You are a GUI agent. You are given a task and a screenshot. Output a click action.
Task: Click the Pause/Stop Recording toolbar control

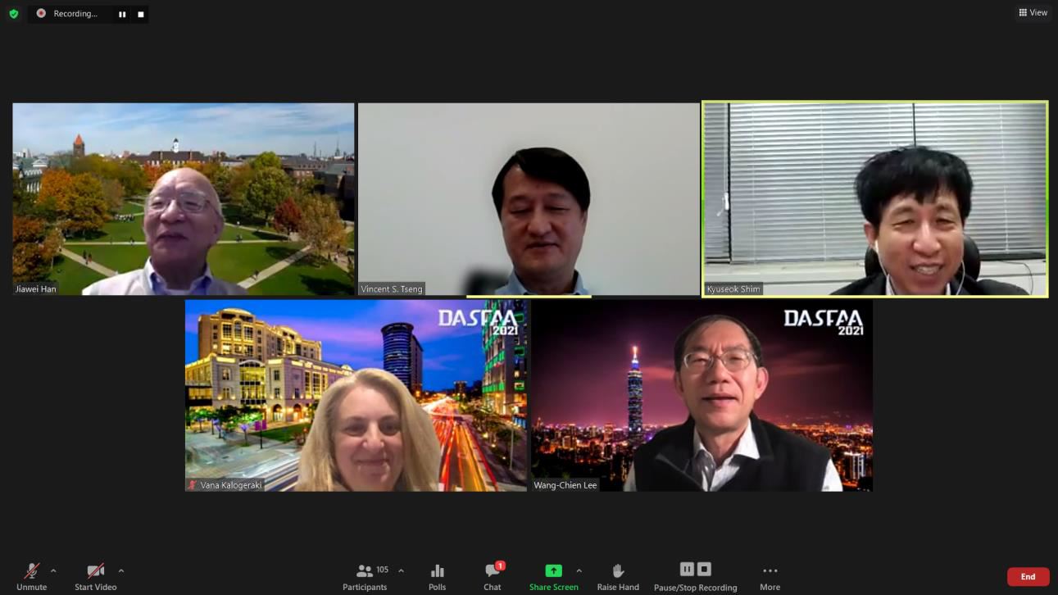(x=695, y=576)
